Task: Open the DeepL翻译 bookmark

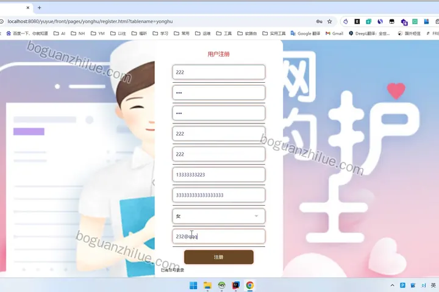Action: (x=369, y=33)
